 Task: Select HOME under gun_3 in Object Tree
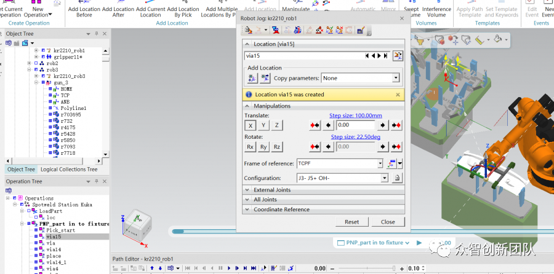(66, 89)
